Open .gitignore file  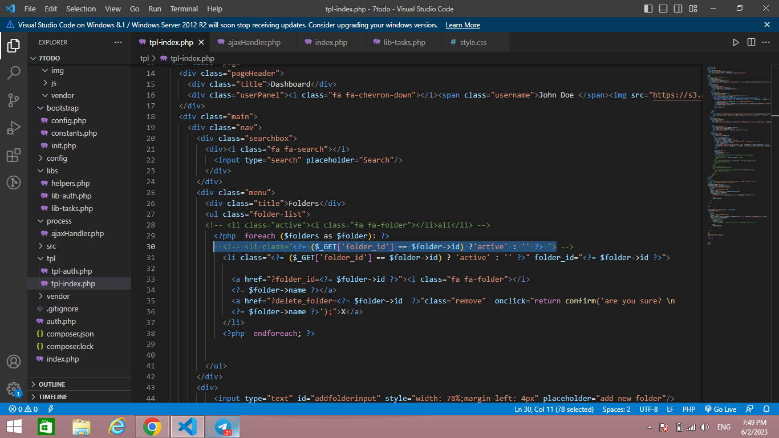(x=79, y=309)
